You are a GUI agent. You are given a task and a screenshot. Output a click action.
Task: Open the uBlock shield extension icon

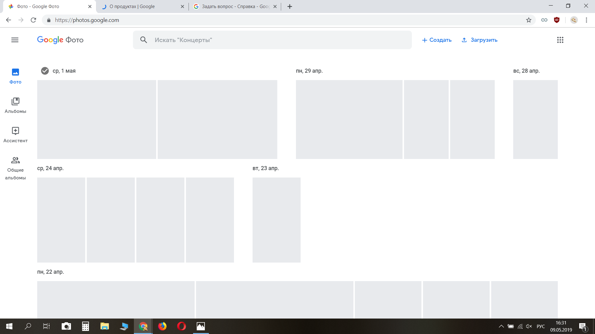557,20
